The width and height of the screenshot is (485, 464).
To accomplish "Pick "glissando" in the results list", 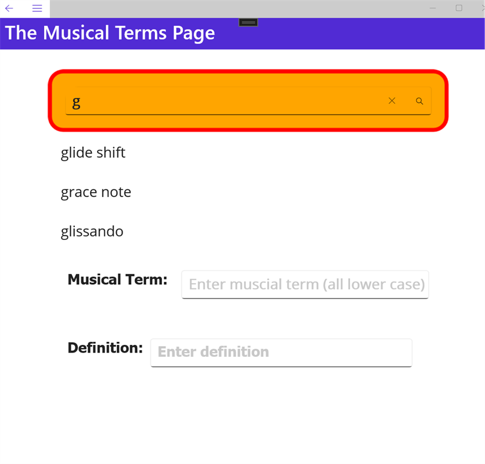I will pyautogui.click(x=92, y=231).
